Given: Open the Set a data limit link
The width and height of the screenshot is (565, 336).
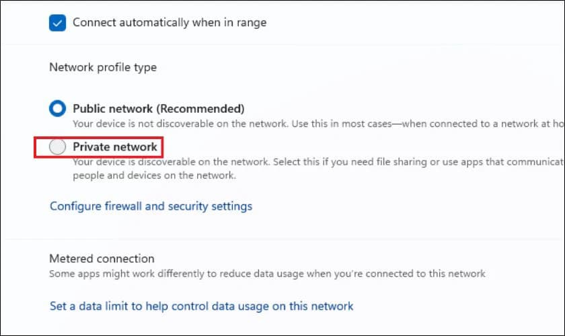Looking at the screenshot, I should (x=201, y=306).
